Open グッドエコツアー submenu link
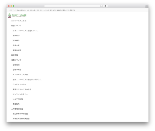The height and width of the screenshot is (131, 155). (x=19, y=85)
